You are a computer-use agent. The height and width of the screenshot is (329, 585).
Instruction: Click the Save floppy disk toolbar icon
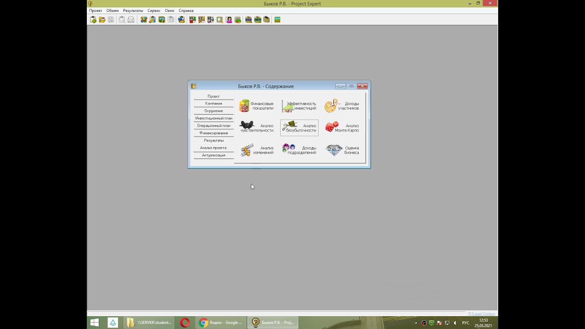point(111,20)
